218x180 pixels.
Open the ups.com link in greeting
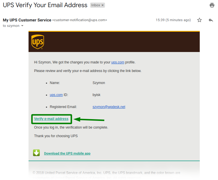(x=118, y=62)
